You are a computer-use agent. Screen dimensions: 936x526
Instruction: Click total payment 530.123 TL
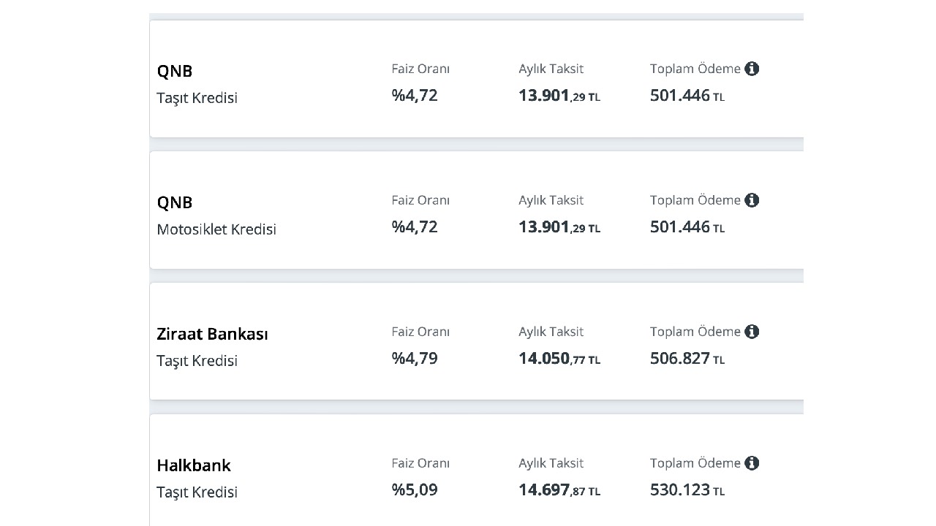click(x=687, y=490)
